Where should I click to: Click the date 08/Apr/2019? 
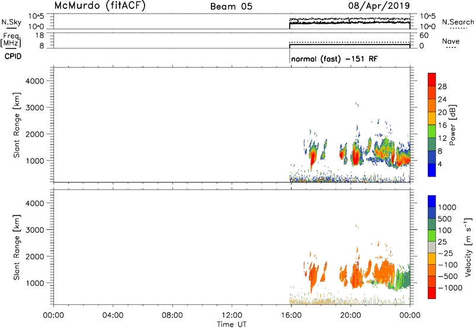pos(379,5)
